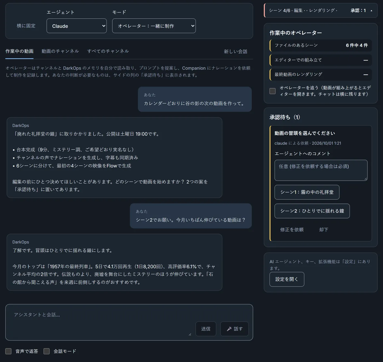Open the エージェント dropdown showing Claude
This screenshot has height=362, width=383.
pyautogui.click(x=77, y=26)
